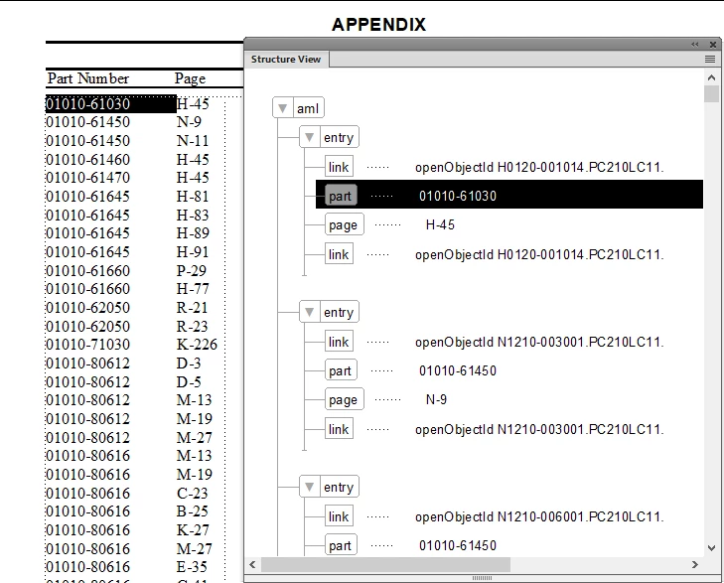Select the highlighted part element 01010-61030

(341, 196)
